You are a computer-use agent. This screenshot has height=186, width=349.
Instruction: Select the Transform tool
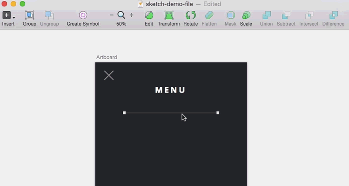[x=169, y=16]
